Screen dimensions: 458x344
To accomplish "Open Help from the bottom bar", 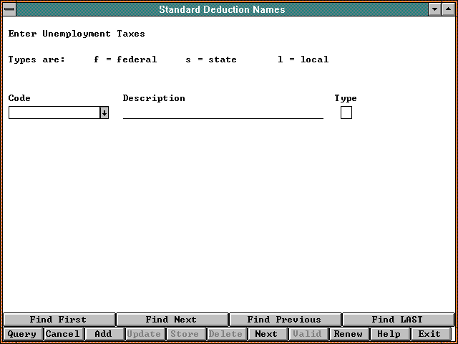I will (x=389, y=334).
